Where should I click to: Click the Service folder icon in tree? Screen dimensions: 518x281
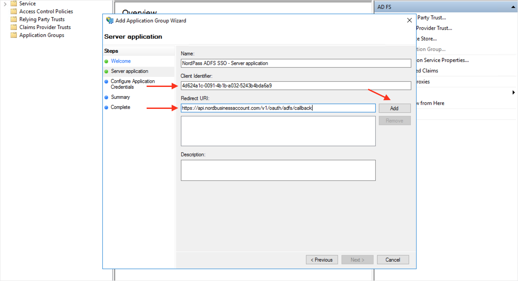click(14, 4)
